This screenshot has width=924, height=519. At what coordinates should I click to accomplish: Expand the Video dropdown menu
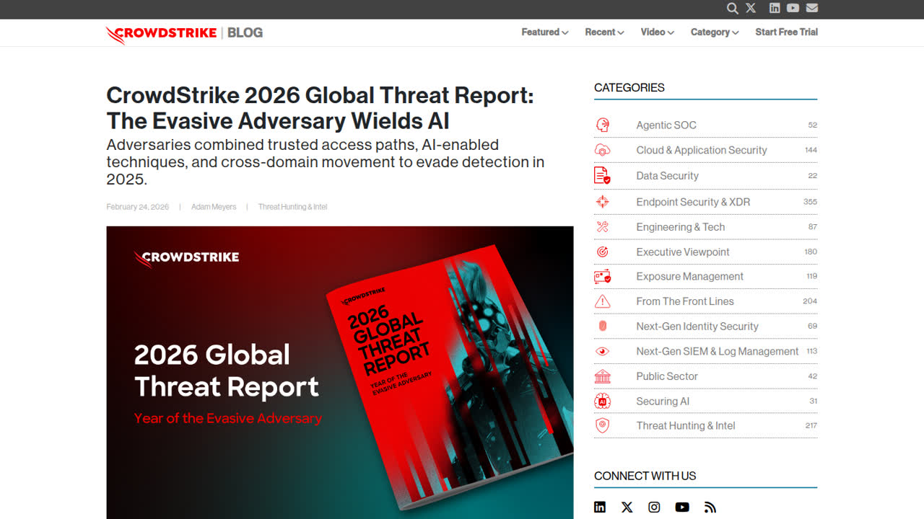(x=657, y=32)
